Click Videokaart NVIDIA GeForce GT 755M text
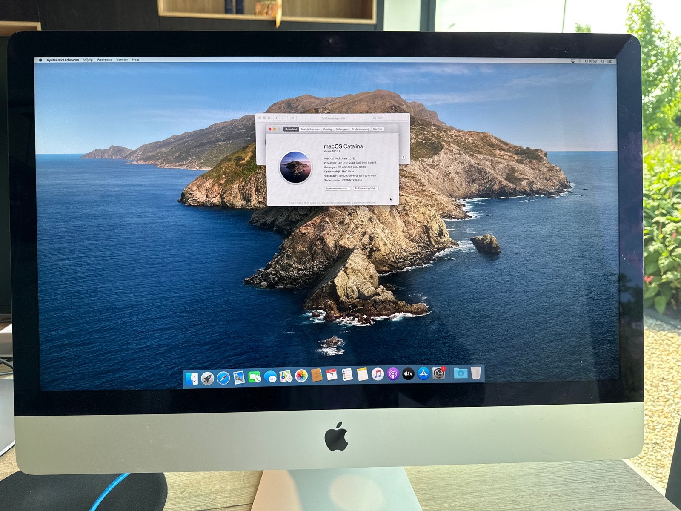The image size is (681, 511). [x=350, y=176]
